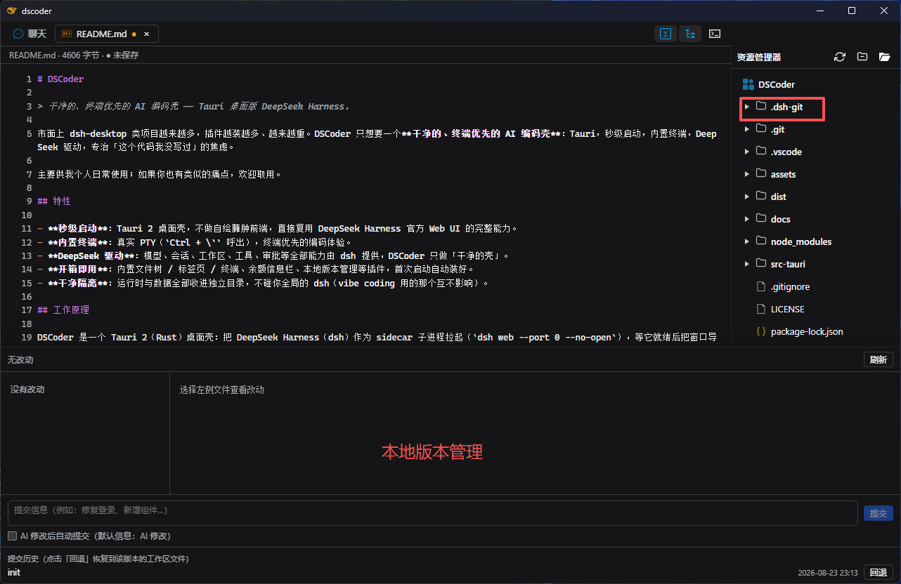Toggle the file tree panel icon
This screenshot has height=584, width=901.
(690, 34)
